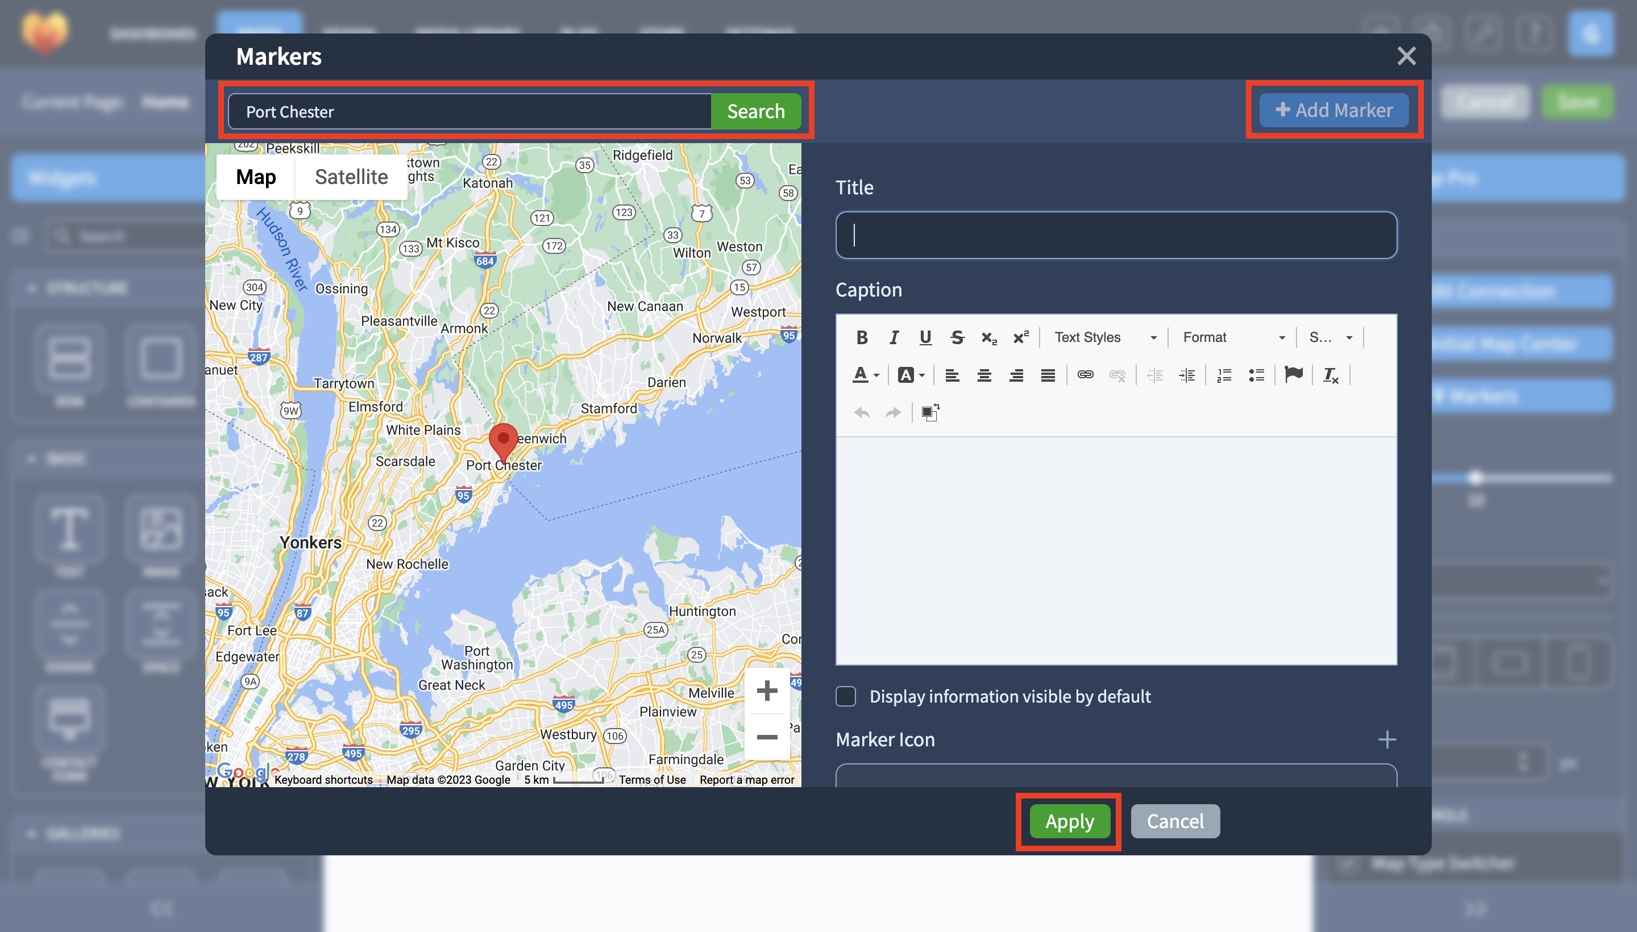Switch to Satellite view tab
The width and height of the screenshot is (1637, 932).
(351, 177)
